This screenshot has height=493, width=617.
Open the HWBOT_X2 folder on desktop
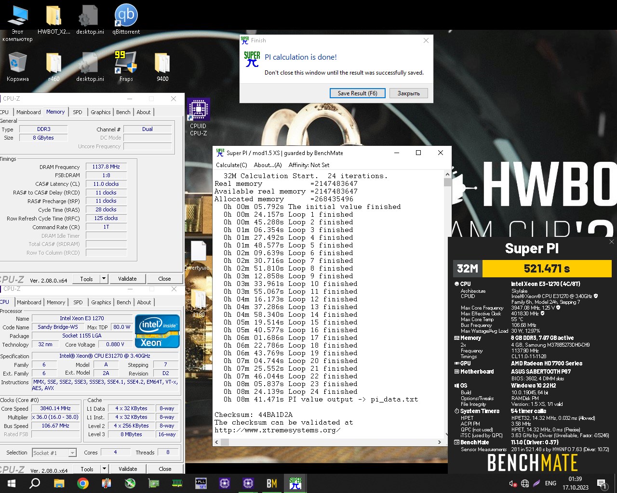pos(54,20)
